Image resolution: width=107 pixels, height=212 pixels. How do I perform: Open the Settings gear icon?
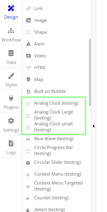[11, 121]
